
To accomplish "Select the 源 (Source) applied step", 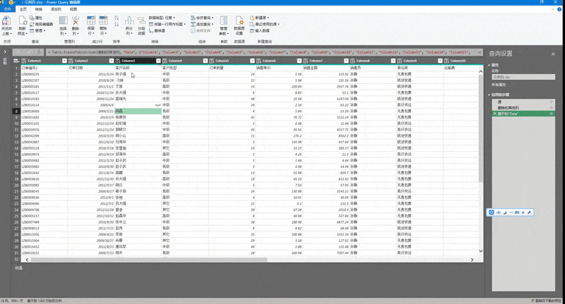I will 501,102.
